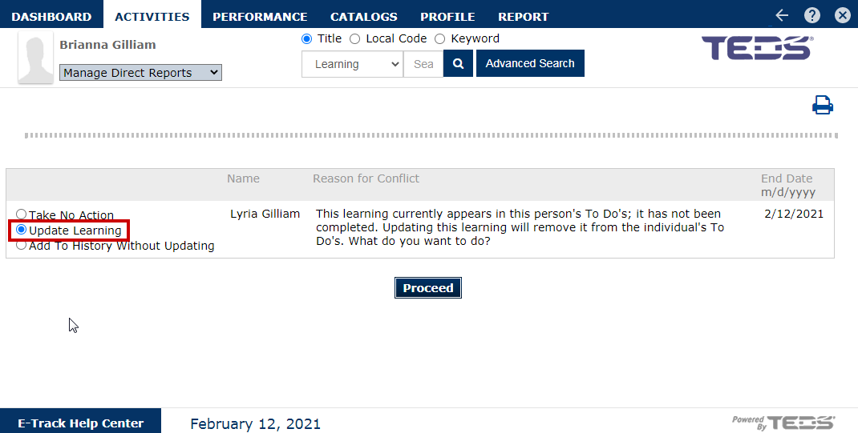Select the Title search radio button
Screen dimensions: 858x433
306,38
